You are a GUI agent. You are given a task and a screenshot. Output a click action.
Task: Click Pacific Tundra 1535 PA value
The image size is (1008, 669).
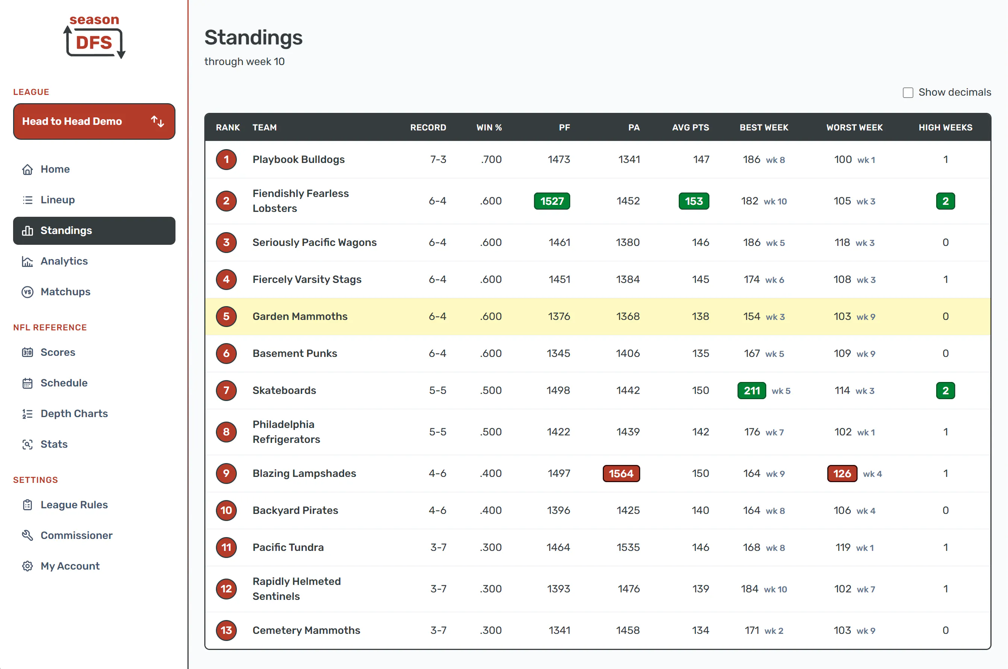pyautogui.click(x=628, y=548)
